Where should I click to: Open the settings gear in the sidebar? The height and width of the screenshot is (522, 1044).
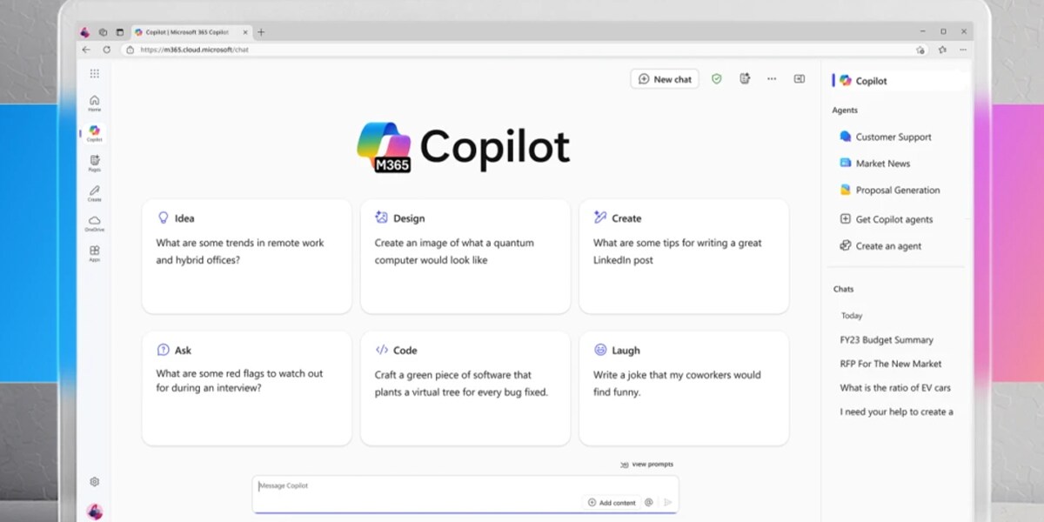[x=94, y=482]
